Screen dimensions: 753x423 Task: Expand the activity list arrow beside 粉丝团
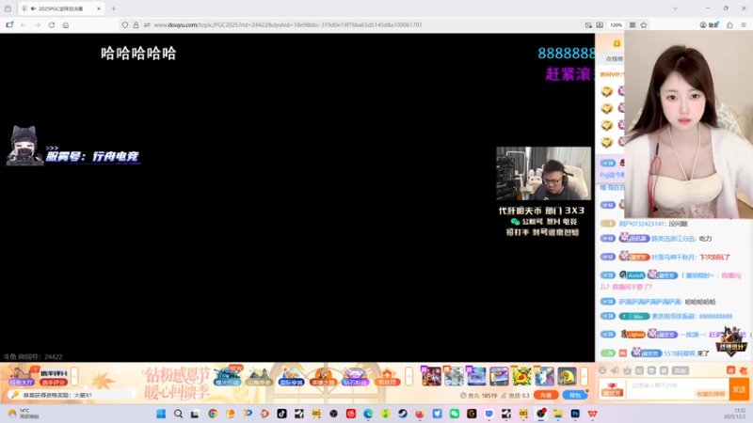click(409, 377)
